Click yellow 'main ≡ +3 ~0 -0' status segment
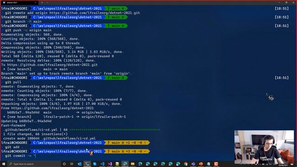 (x=127, y=152)
